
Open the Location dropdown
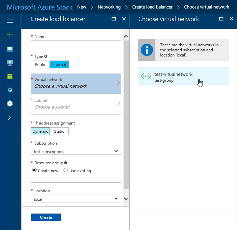click(x=76, y=199)
